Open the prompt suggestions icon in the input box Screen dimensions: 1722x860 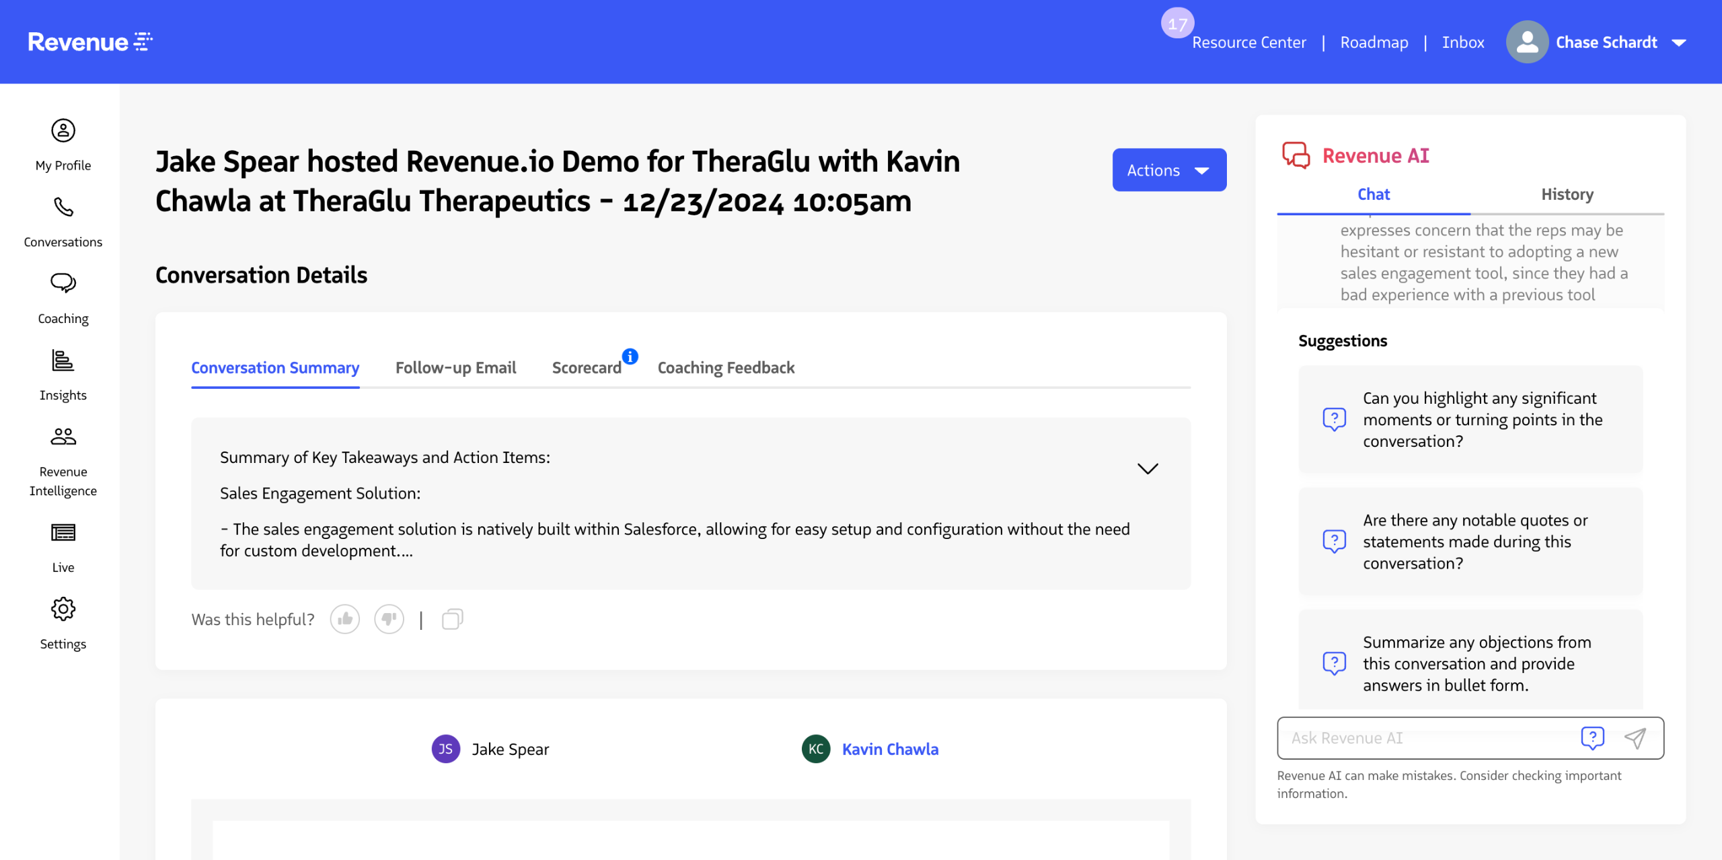[x=1592, y=738]
